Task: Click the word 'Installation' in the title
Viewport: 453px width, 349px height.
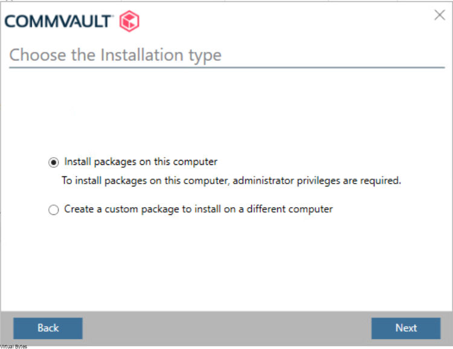Action: (142, 54)
